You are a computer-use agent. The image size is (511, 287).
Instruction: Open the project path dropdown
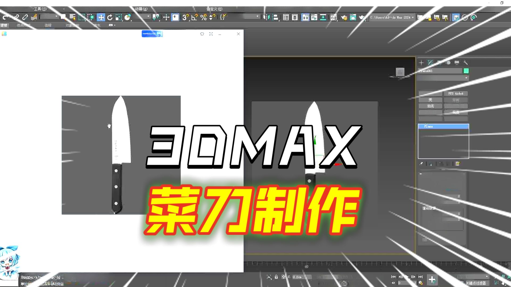coord(392,18)
